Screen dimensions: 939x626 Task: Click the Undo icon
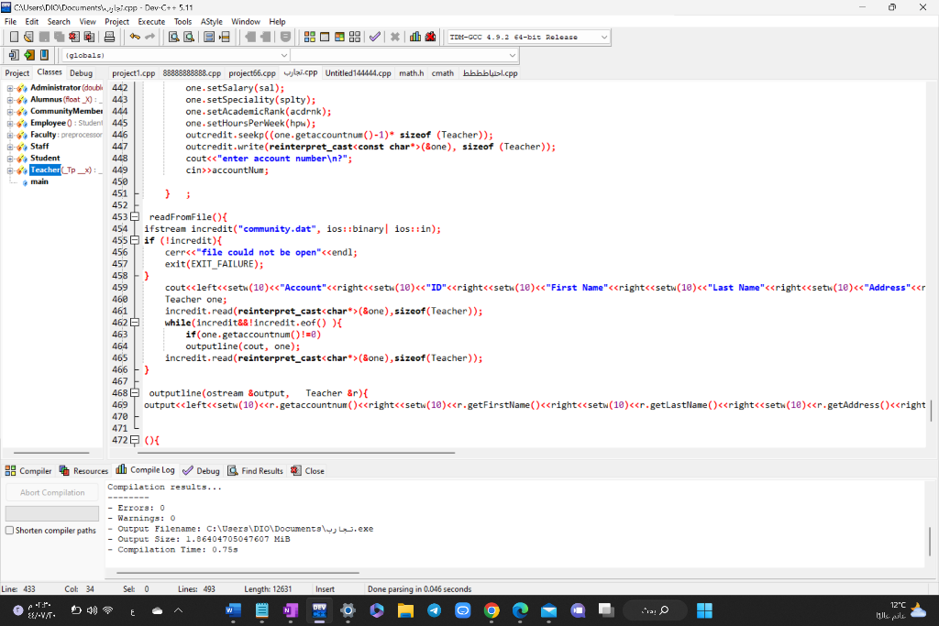point(135,37)
